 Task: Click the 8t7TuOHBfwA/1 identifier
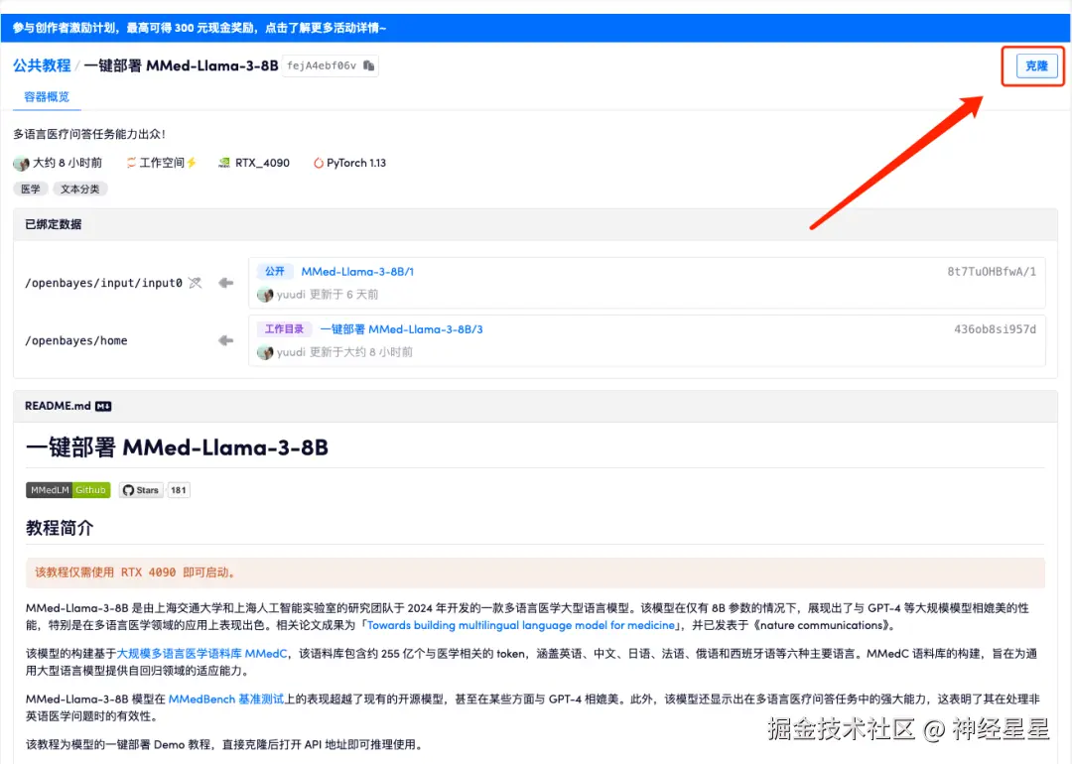pyautogui.click(x=992, y=271)
